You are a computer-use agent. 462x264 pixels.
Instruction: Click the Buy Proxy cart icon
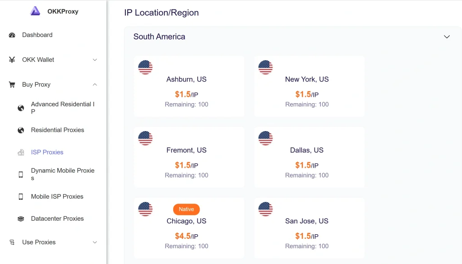(x=12, y=84)
